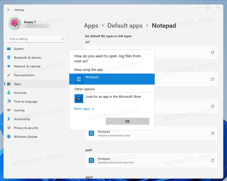This screenshot has width=227, height=181.
Task: Click the search magnifier icon
Action: coord(62,39)
